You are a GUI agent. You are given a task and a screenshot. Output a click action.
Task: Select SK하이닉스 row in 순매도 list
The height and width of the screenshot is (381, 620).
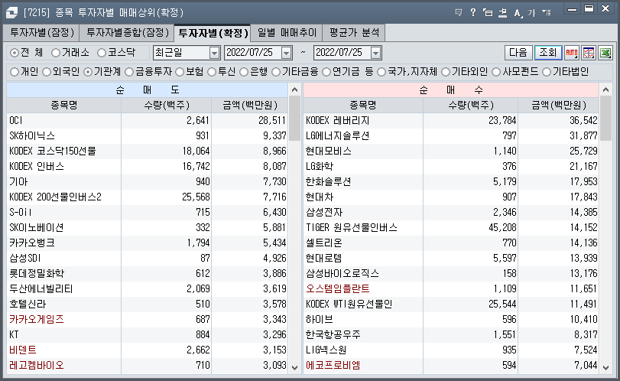point(147,135)
